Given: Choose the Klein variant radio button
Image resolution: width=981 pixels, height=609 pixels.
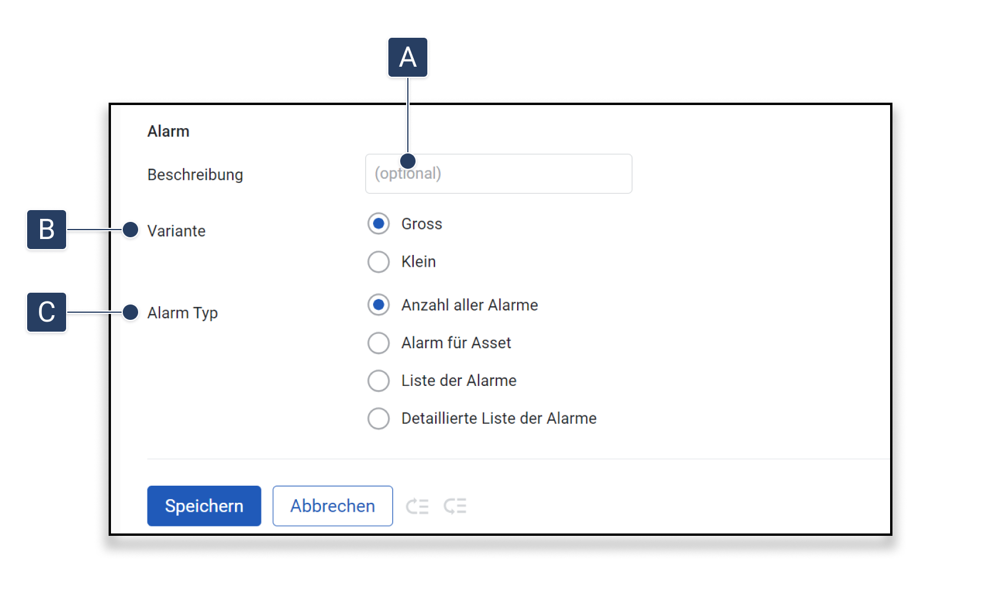Looking at the screenshot, I should 378,261.
